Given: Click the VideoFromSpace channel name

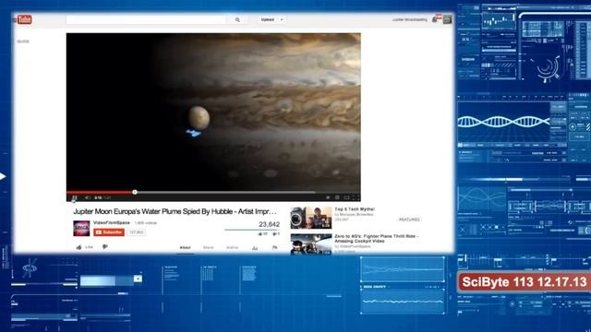Looking at the screenshot, I should click(112, 223).
